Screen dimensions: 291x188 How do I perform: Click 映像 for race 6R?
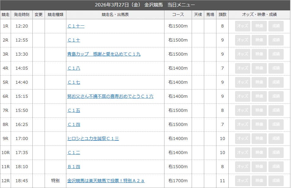pyautogui.click(x=259, y=96)
